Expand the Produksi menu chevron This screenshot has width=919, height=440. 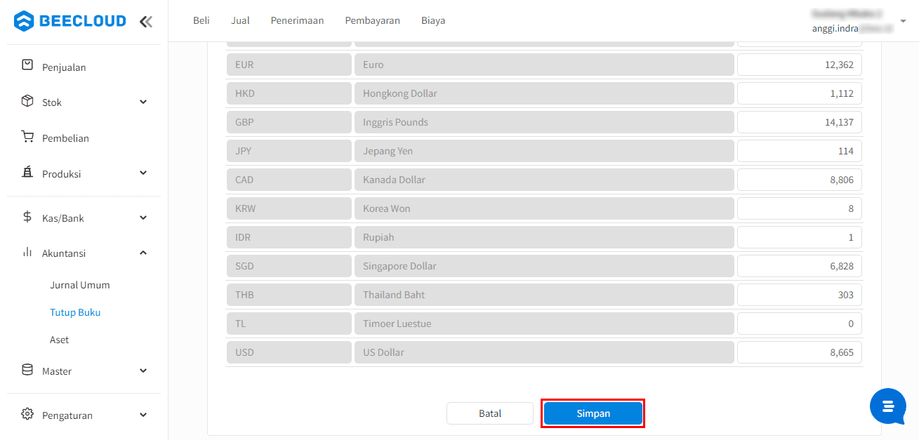pos(143,173)
